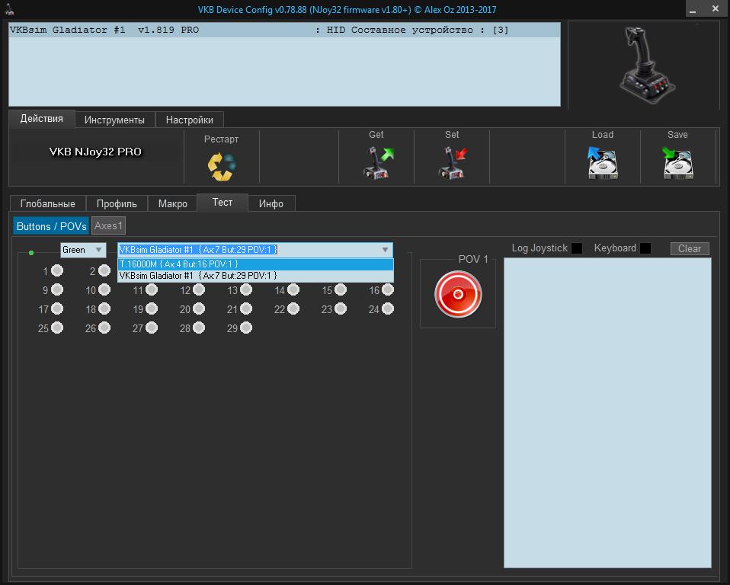Switch to the Axes1 sub-tab

pyautogui.click(x=108, y=225)
